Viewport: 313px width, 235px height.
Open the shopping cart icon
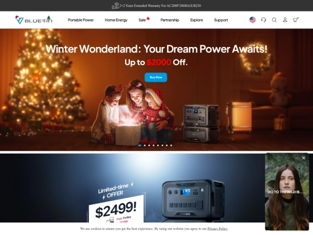coord(296,20)
